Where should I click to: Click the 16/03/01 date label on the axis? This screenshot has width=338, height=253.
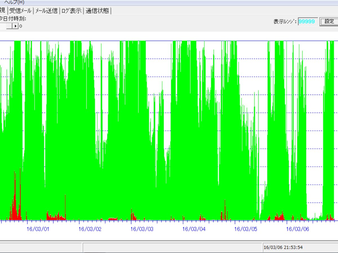[38, 229]
